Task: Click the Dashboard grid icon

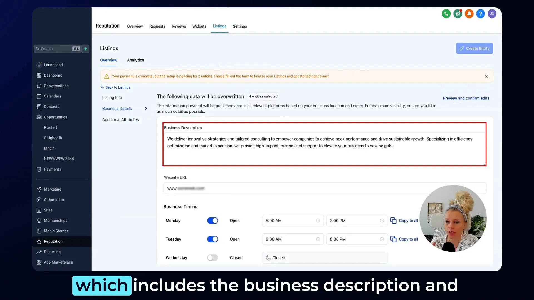Action: point(39,75)
